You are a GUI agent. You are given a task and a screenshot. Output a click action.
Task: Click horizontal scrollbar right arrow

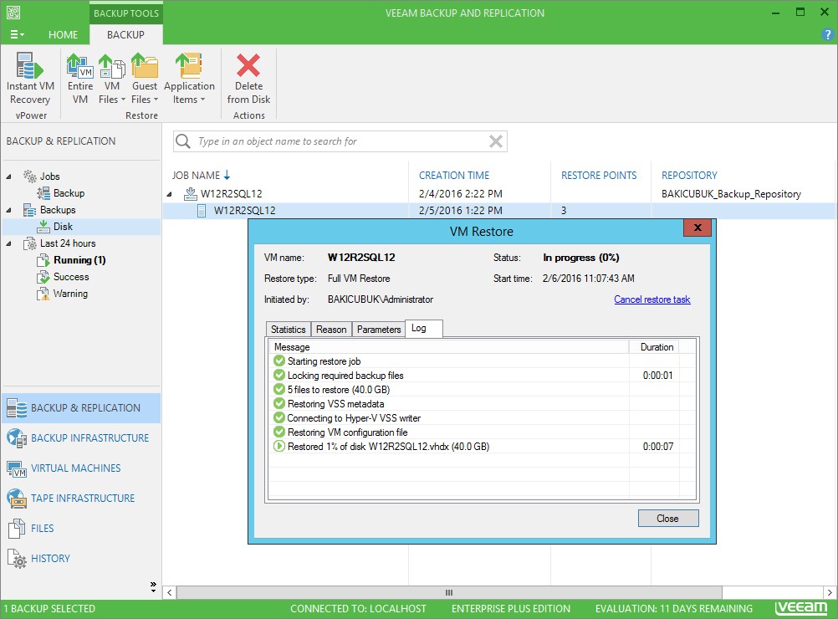tap(830, 592)
